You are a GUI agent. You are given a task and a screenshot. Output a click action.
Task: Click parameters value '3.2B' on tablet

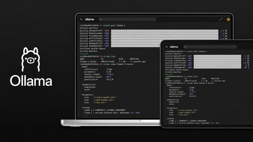coord(191,90)
